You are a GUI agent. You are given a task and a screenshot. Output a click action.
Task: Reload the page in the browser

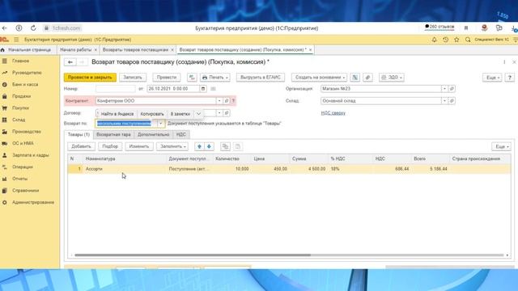click(x=33, y=28)
